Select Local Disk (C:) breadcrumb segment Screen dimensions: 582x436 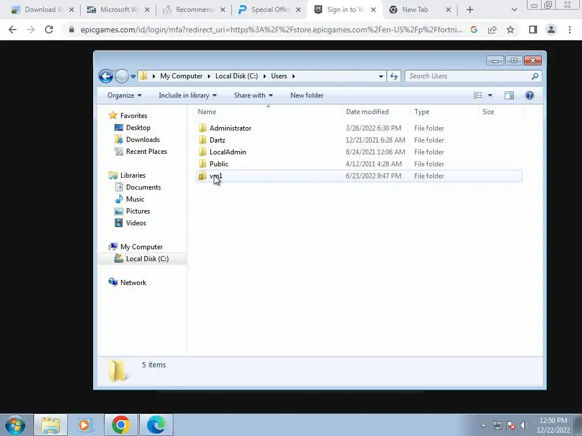pos(236,76)
